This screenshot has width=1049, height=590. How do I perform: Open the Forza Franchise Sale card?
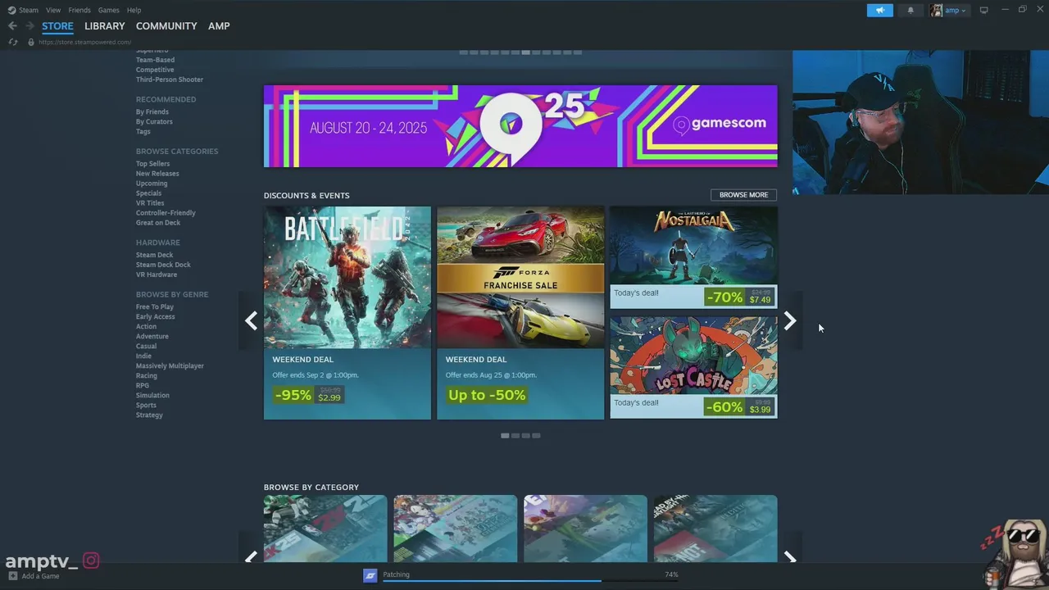[x=520, y=313]
